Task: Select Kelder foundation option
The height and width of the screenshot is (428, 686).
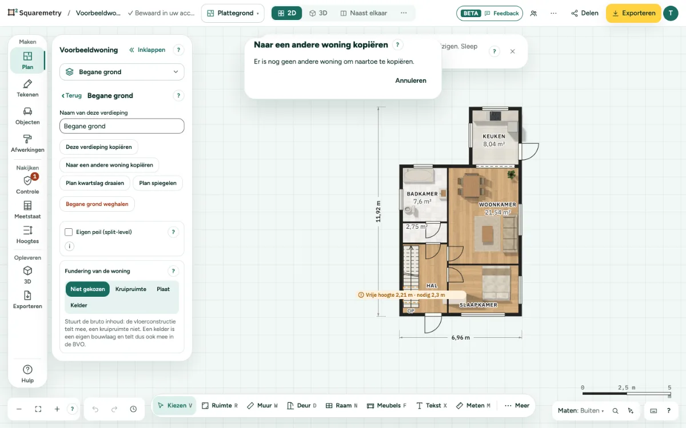Action: (79, 305)
